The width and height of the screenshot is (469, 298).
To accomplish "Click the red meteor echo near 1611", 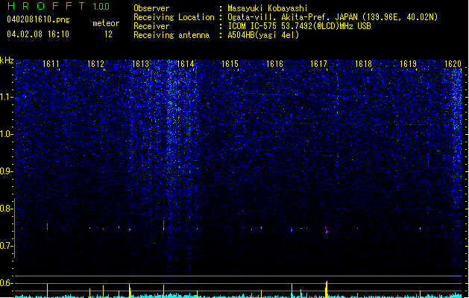I will coord(47,226).
